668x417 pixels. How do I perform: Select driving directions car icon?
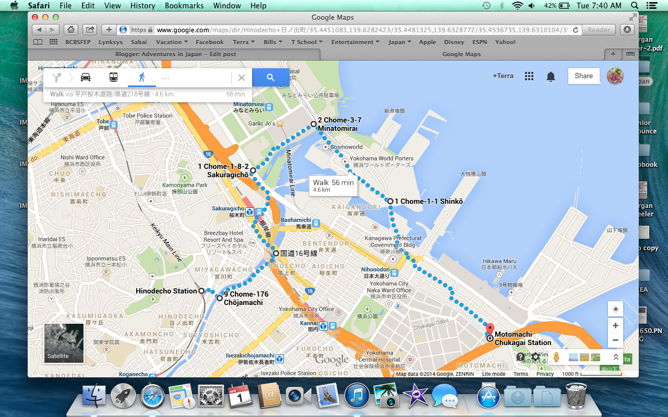[x=86, y=77]
